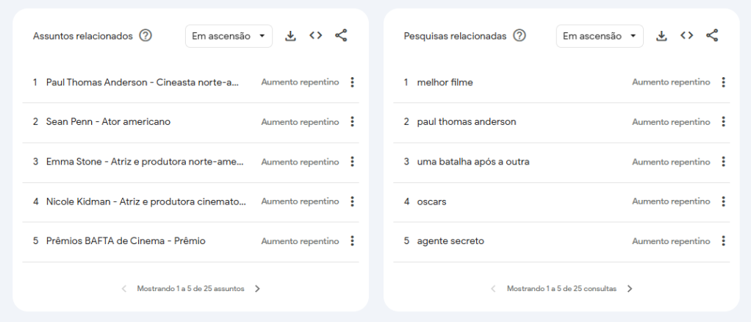Go to next page of assuntos

coord(257,289)
